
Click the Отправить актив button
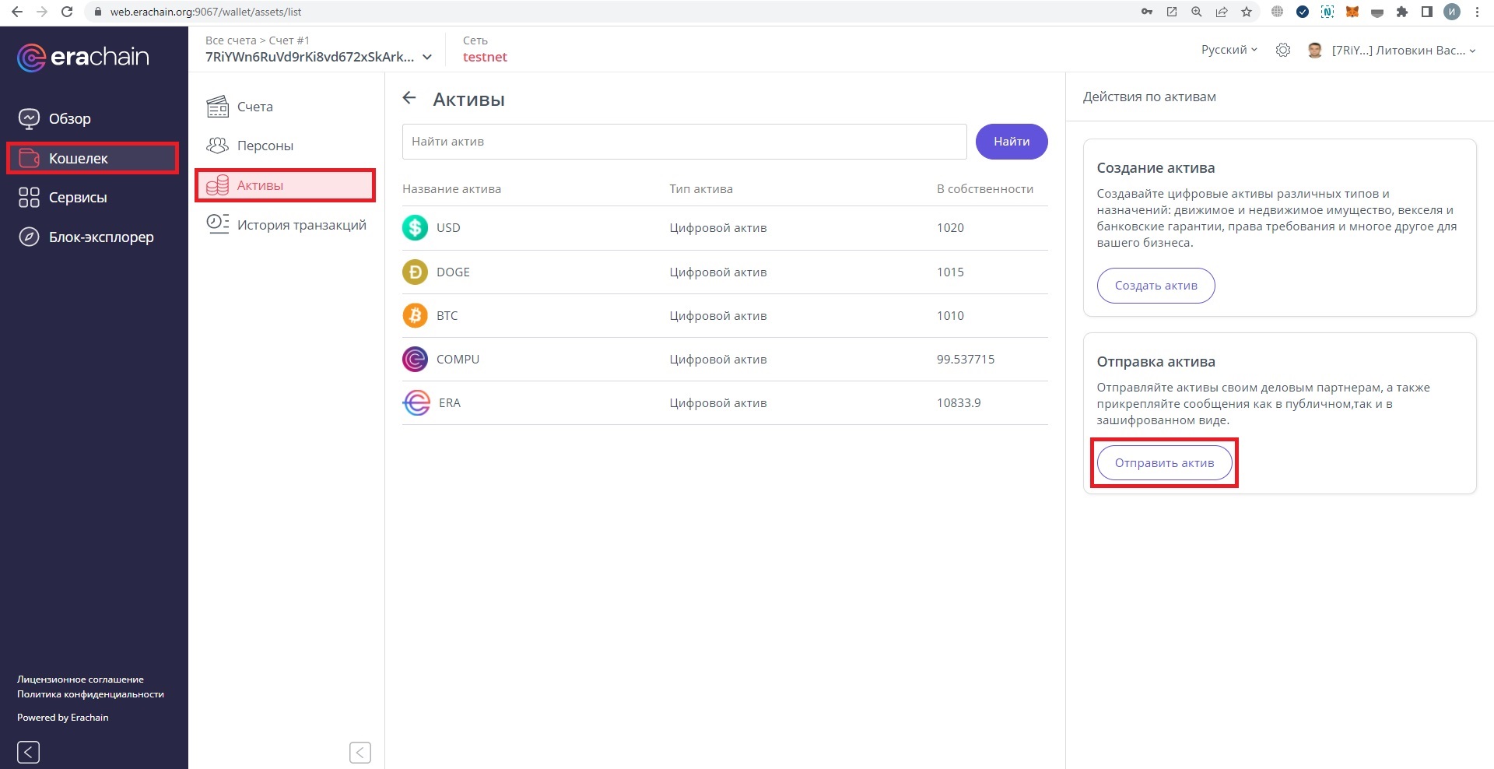(x=1164, y=463)
